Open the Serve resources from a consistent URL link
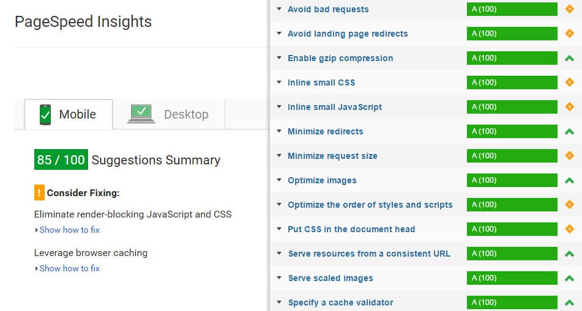582x311 pixels. coord(369,254)
